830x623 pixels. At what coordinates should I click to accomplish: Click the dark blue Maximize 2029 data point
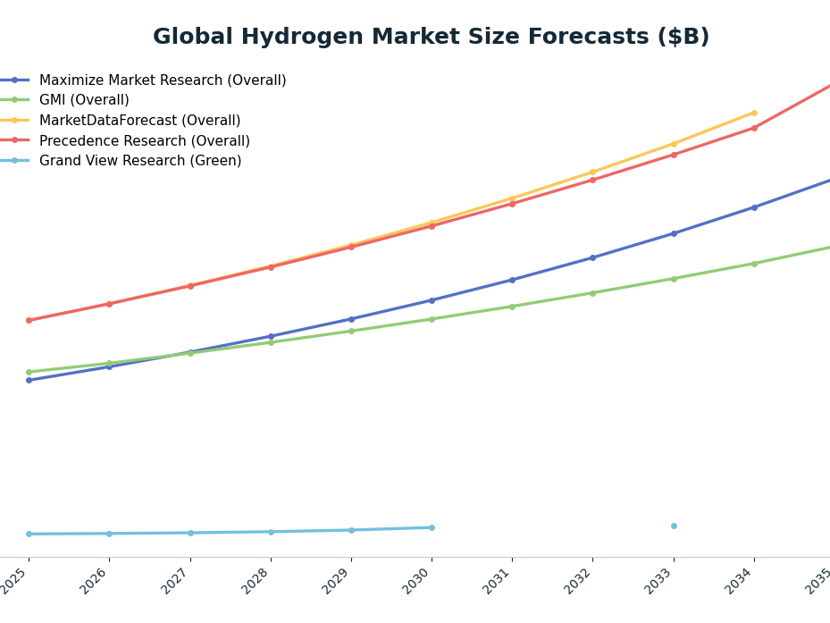pyautogui.click(x=351, y=319)
